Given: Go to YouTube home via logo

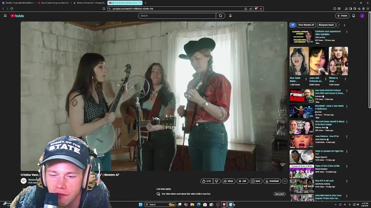Looking at the screenshot, I should (x=17, y=16).
